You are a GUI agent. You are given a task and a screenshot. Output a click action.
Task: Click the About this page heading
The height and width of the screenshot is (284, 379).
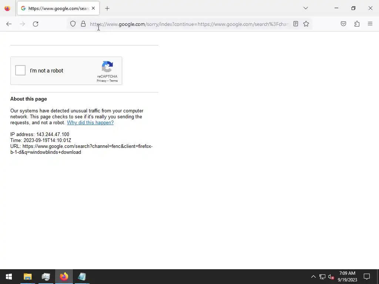[x=28, y=99]
